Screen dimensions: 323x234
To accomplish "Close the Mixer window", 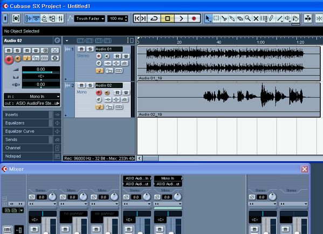I will tap(305, 169).
